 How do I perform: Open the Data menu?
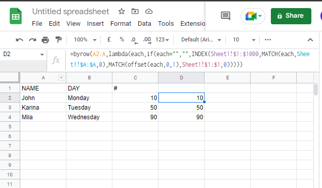click(144, 24)
